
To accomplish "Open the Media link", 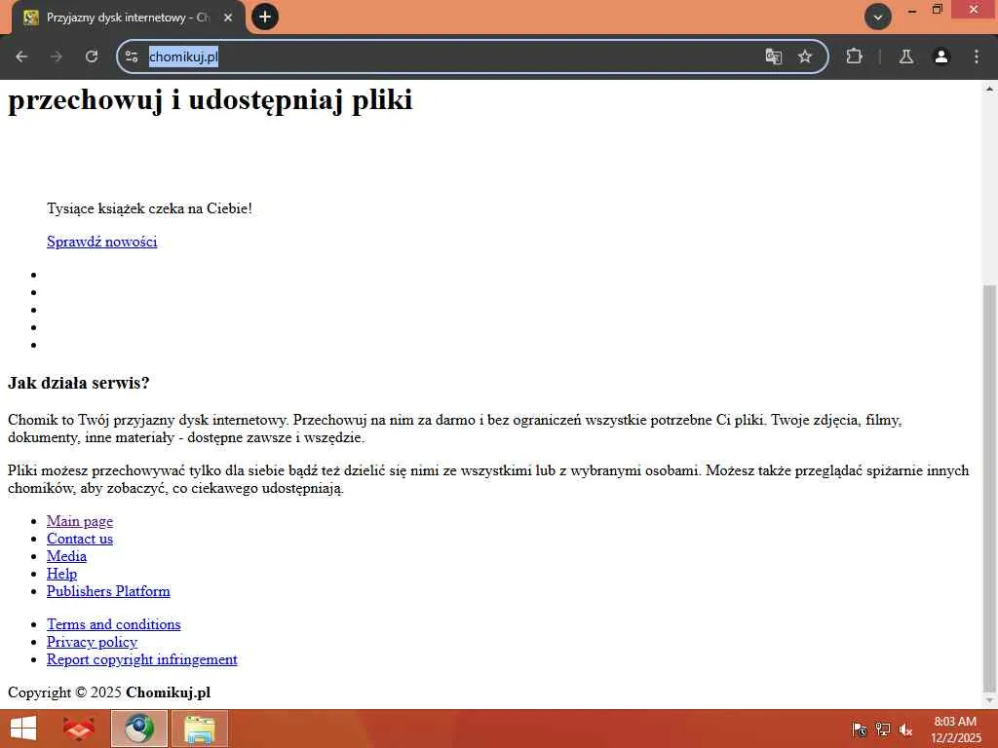I will tap(66, 556).
